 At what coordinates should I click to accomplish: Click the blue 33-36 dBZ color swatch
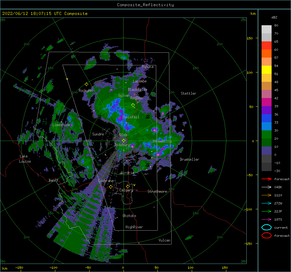coord(266,118)
